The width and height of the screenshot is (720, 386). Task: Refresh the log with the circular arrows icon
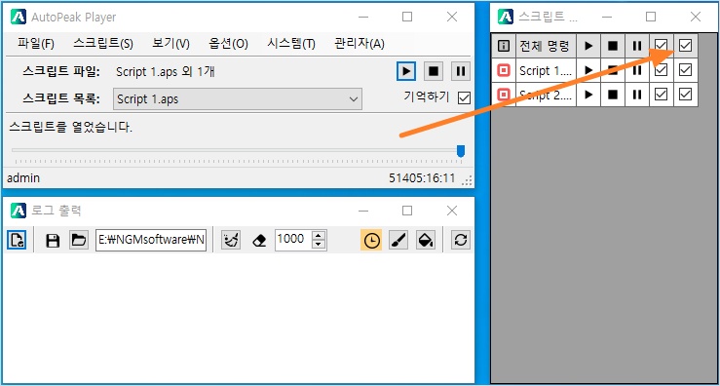pos(461,240)
